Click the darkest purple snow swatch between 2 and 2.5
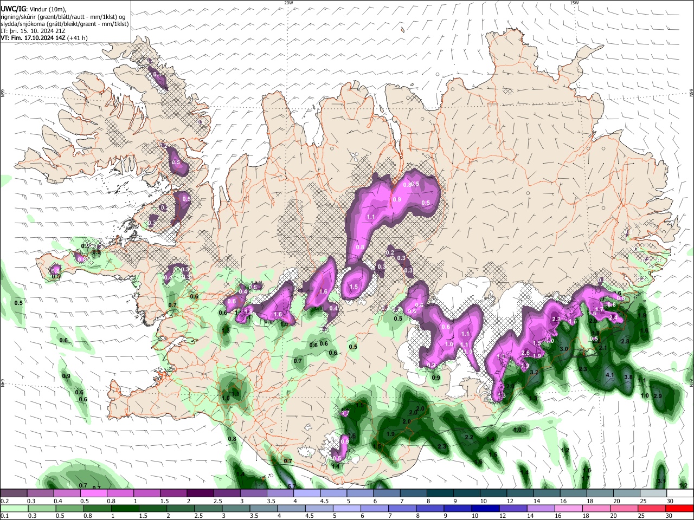This screenshot has width=694, height=520. pos(200,493)
